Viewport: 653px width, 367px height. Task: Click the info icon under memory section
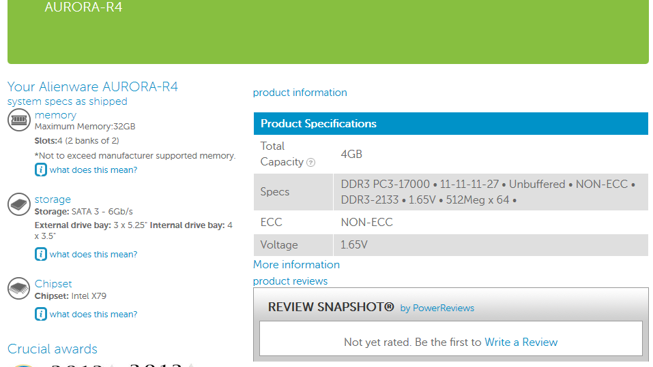(40, 170)
